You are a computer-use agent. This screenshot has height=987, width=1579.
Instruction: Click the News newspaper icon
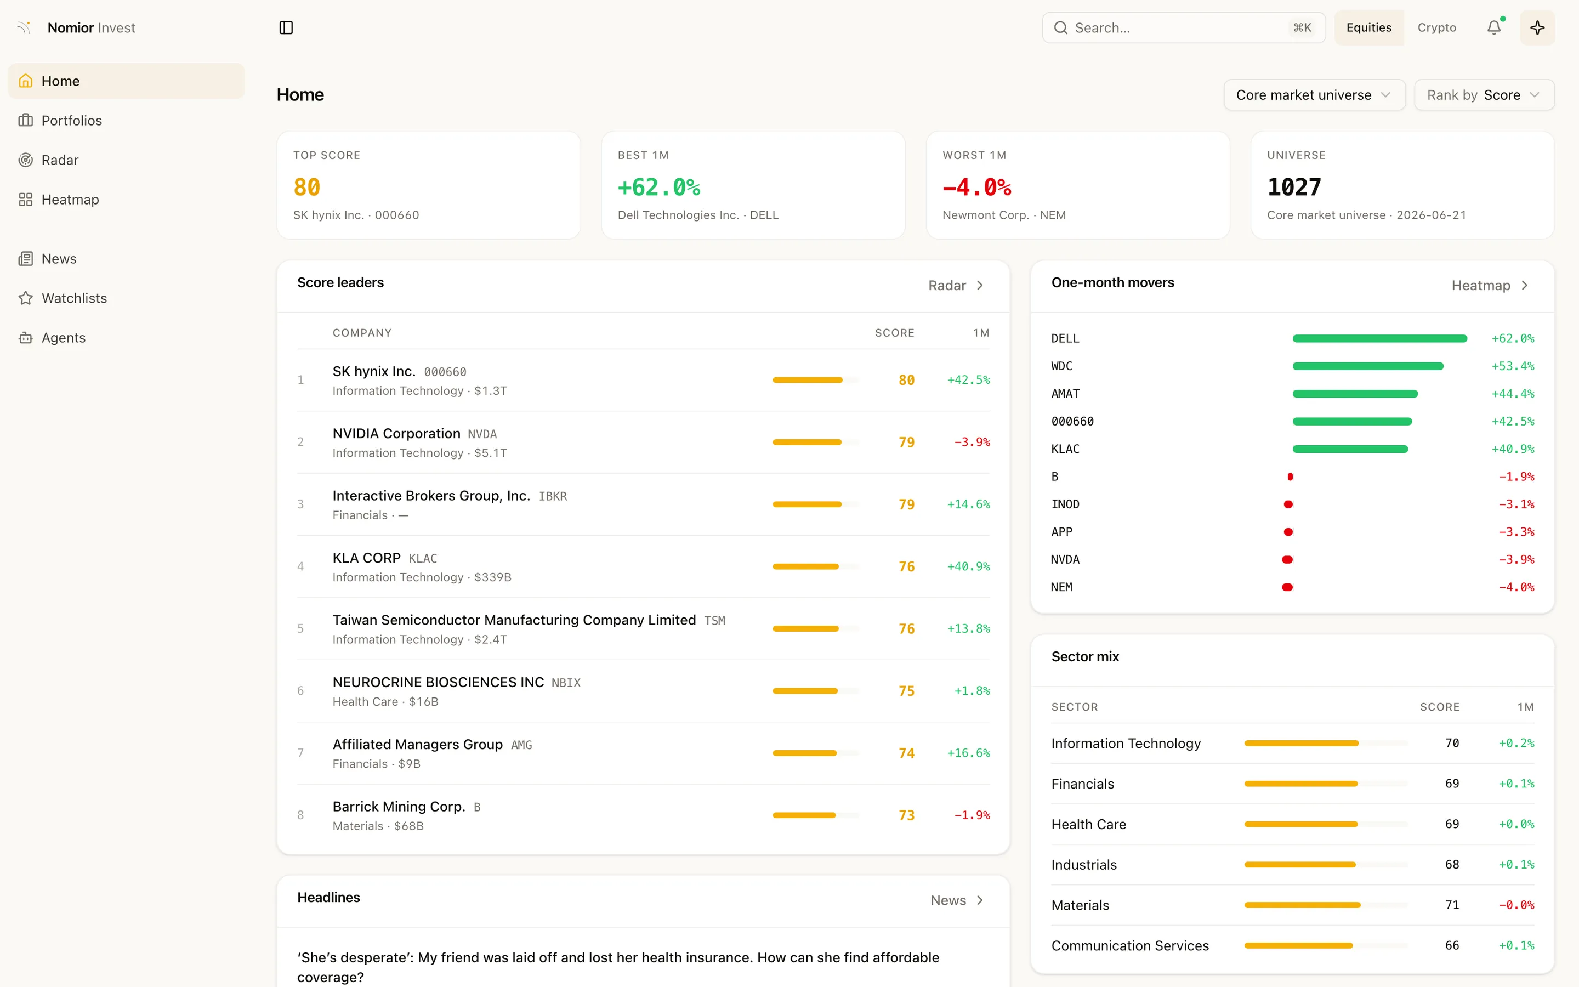25,258
